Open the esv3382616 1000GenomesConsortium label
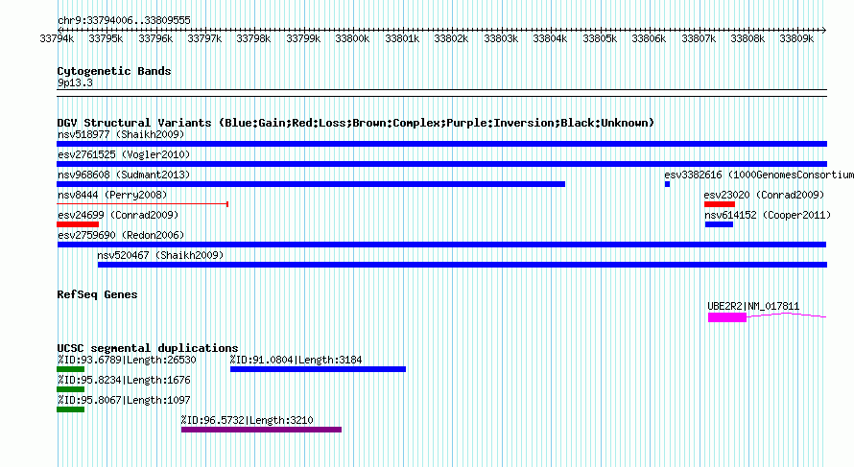 (759, 175)
